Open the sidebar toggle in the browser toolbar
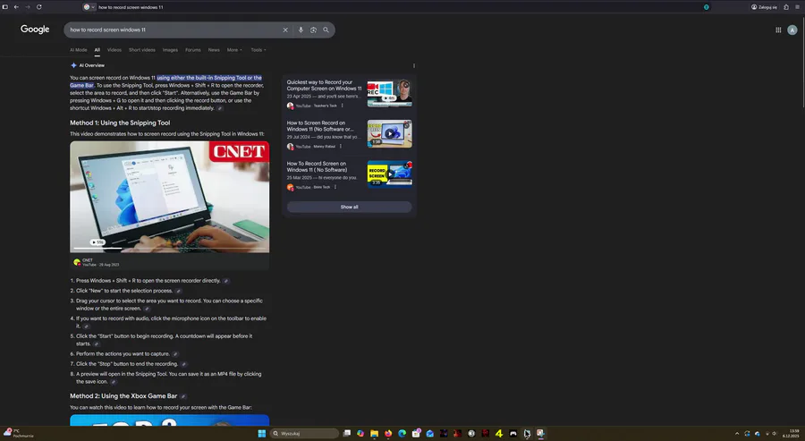805x441 pixels. coord(5,7)
